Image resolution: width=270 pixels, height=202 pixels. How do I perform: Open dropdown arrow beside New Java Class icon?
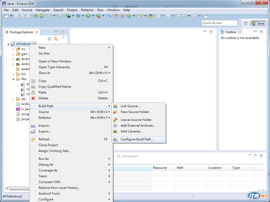[134, 16]
